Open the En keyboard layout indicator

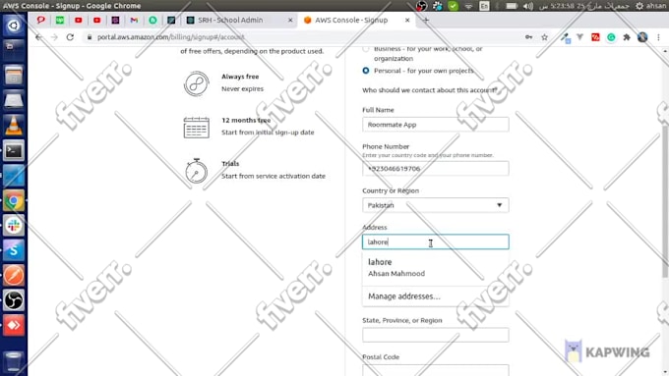tap(484, 6)
